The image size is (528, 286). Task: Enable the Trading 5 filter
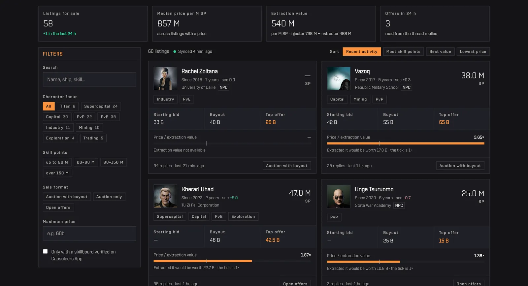pyautogui.click(x=93, y=138)
